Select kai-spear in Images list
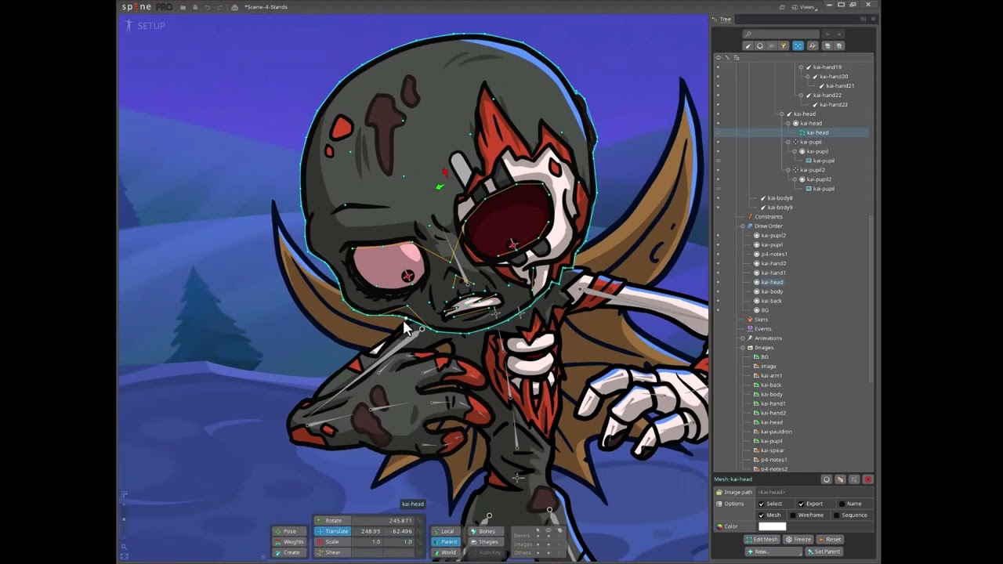 pyautogui.click(x=772, y=450)
